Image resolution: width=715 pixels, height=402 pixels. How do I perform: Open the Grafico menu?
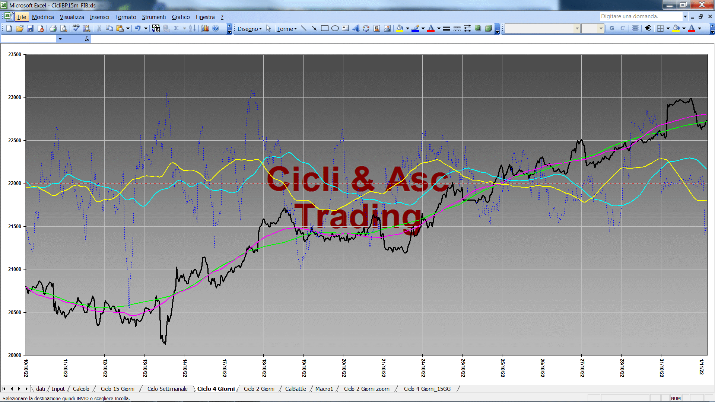(181, 17)
